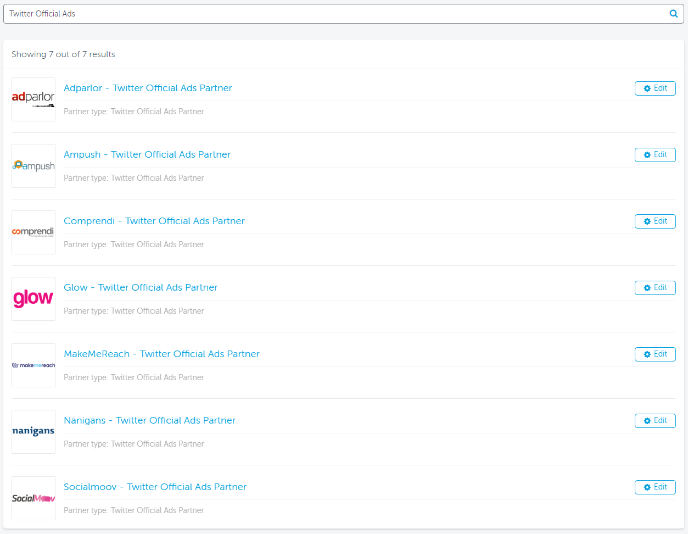
Task: Open the MakeMeReach logo thumbnail
Action: coord(33,365)
